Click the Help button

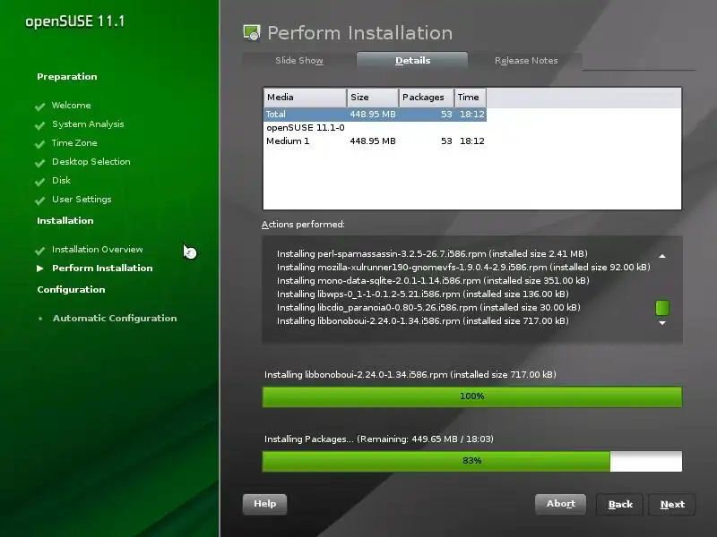point(264,504)
